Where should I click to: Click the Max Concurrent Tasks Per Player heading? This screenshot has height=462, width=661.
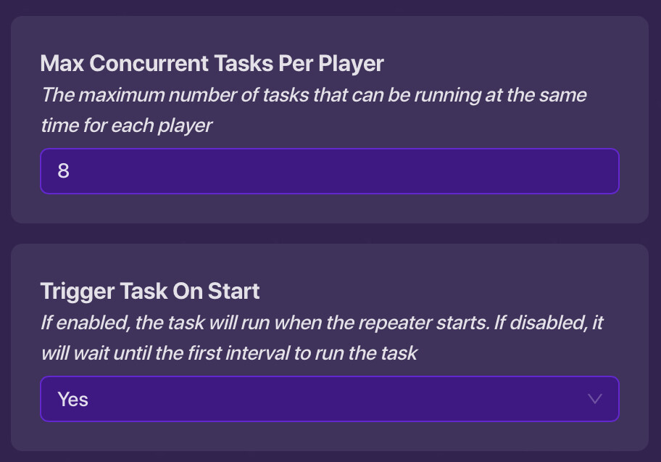click(x=212, y=64)
